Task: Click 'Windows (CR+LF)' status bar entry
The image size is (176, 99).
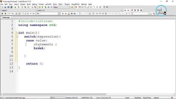Action: (71, 98)
